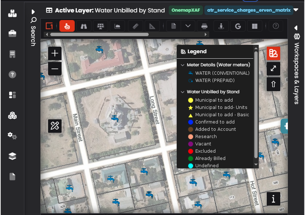Open the help question mark in toolbar
The height and width of the screenshot is (215, 305).
pyautogui.click(x=276, y=26)
